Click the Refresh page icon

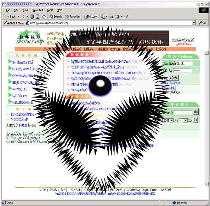click(37, 16)
